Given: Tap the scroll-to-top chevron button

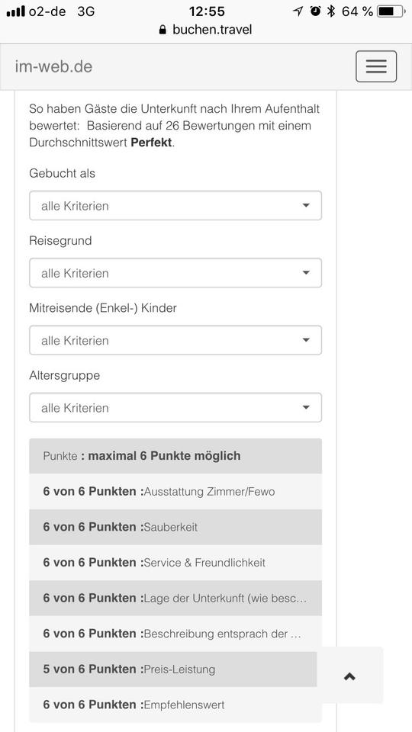Looking at the screenshot, I should pos(350,676).
